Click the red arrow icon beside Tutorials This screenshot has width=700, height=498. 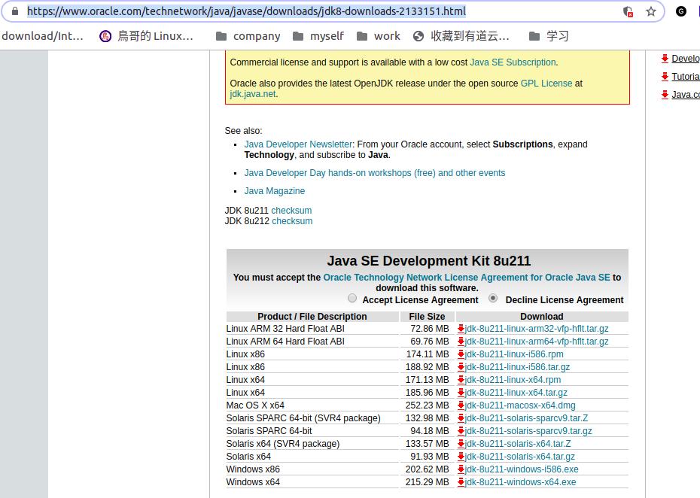(665, 77)
